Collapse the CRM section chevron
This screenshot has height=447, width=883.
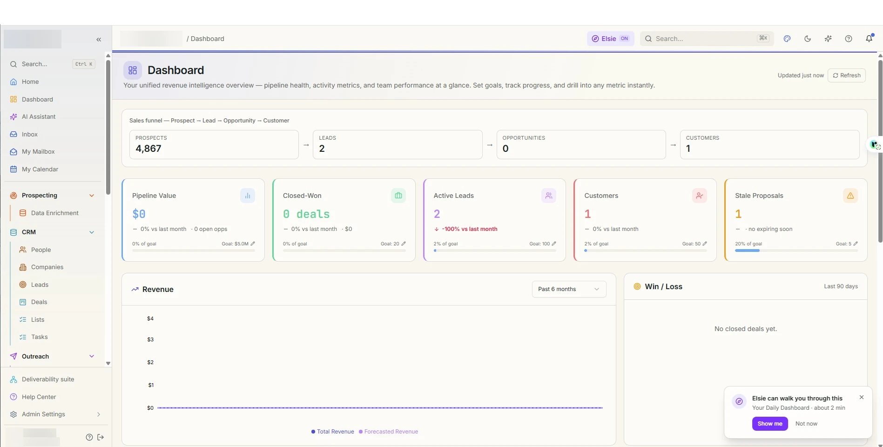click(x=92, y=232)
